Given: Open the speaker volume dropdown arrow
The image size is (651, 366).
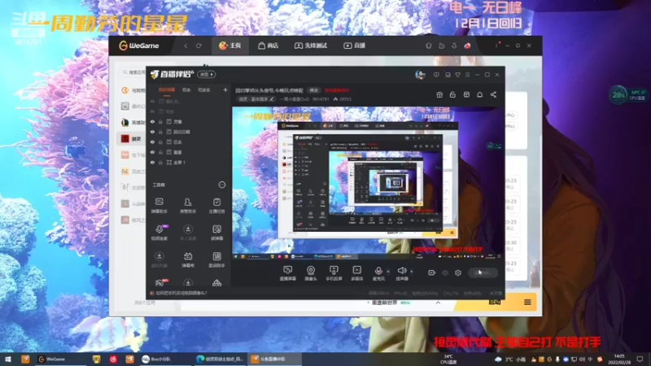Looking at the screenshot, I should click(x=412, y=272).
